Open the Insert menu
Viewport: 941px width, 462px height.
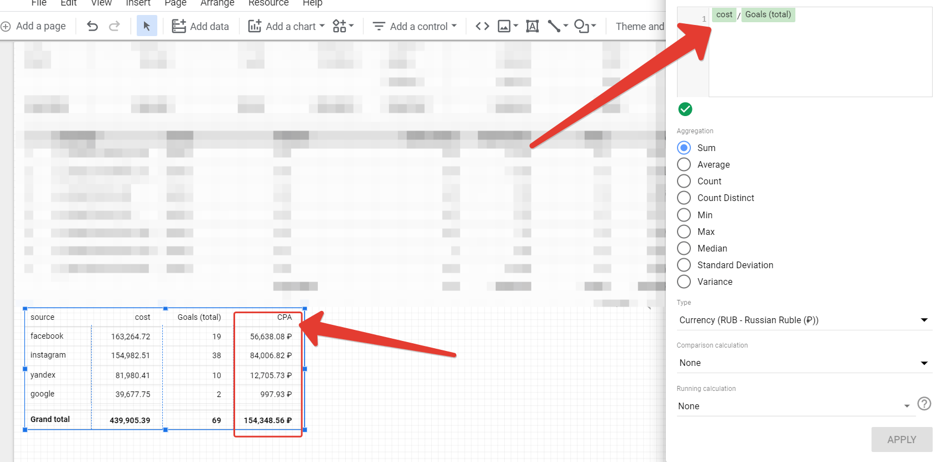pyautogui.click(x=138, y=3)
